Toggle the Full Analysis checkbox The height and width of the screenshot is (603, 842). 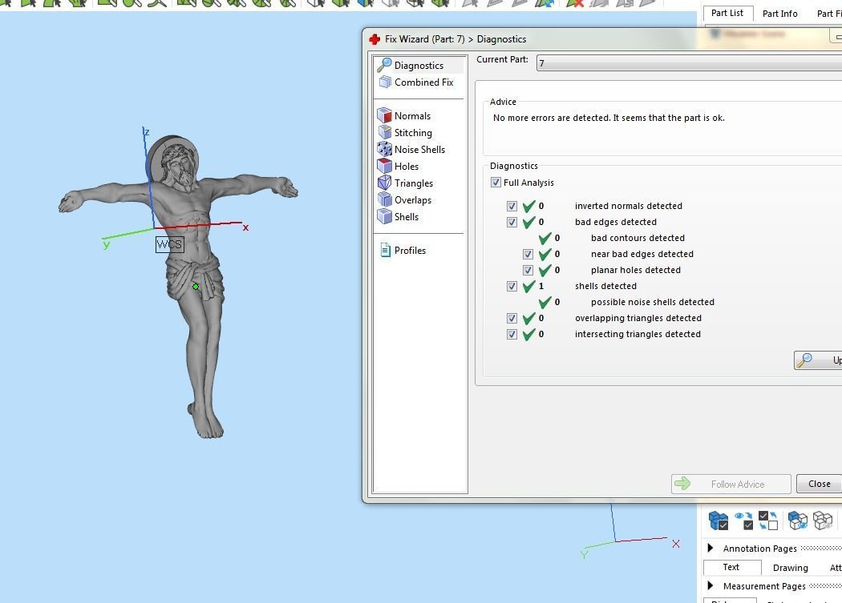point(496,183)
